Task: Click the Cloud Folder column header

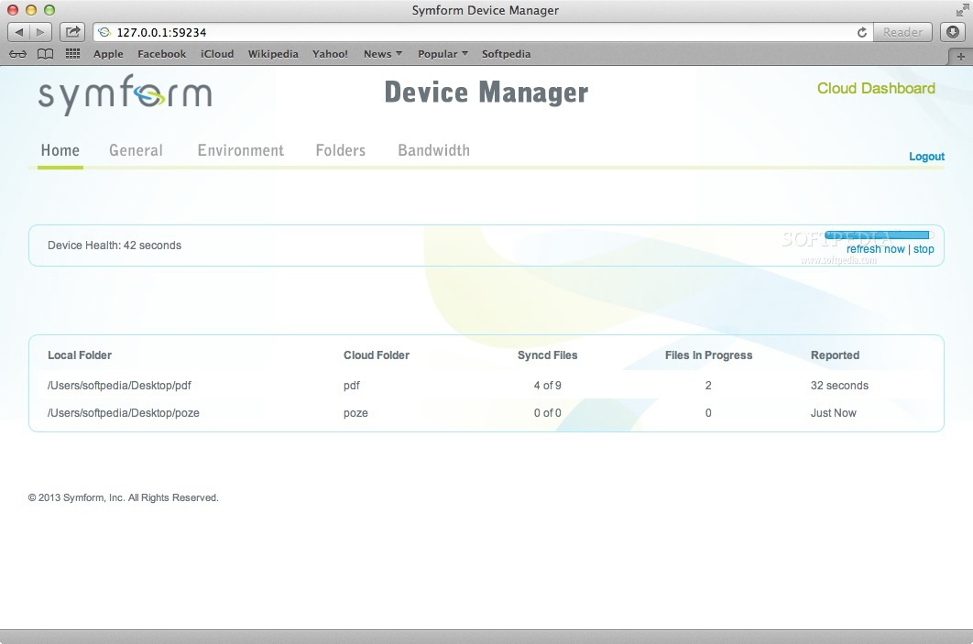Action: (377, 355)
